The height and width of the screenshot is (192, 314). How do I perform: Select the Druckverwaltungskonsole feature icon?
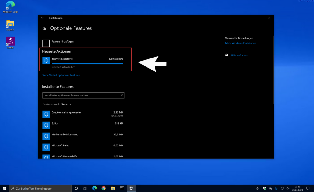click(x=46, y=114)
